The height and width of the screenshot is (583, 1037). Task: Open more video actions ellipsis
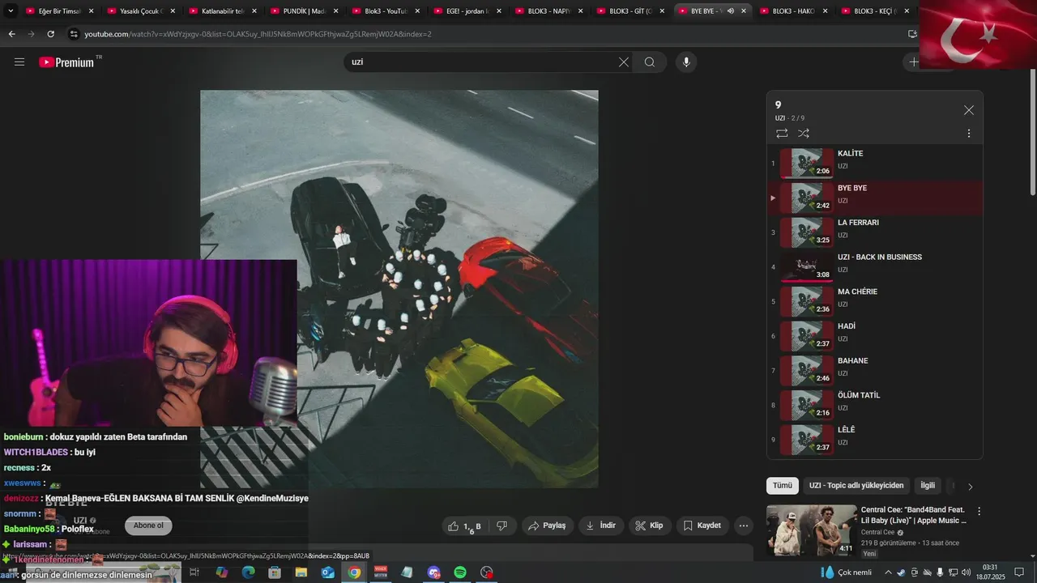click(x=744, y=526)
